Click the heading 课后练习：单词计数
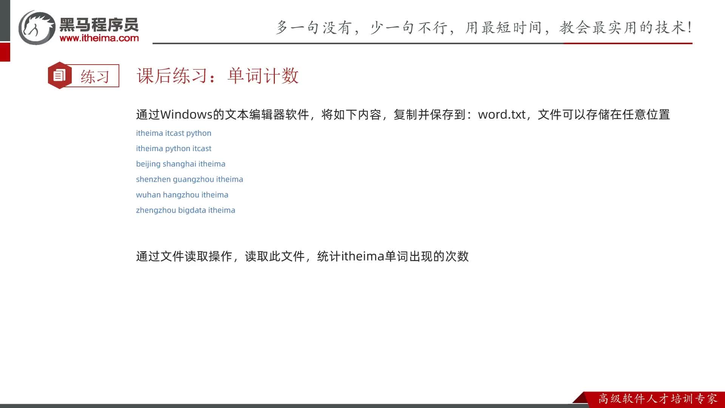725x408 pixels. [x=218, y=76]
